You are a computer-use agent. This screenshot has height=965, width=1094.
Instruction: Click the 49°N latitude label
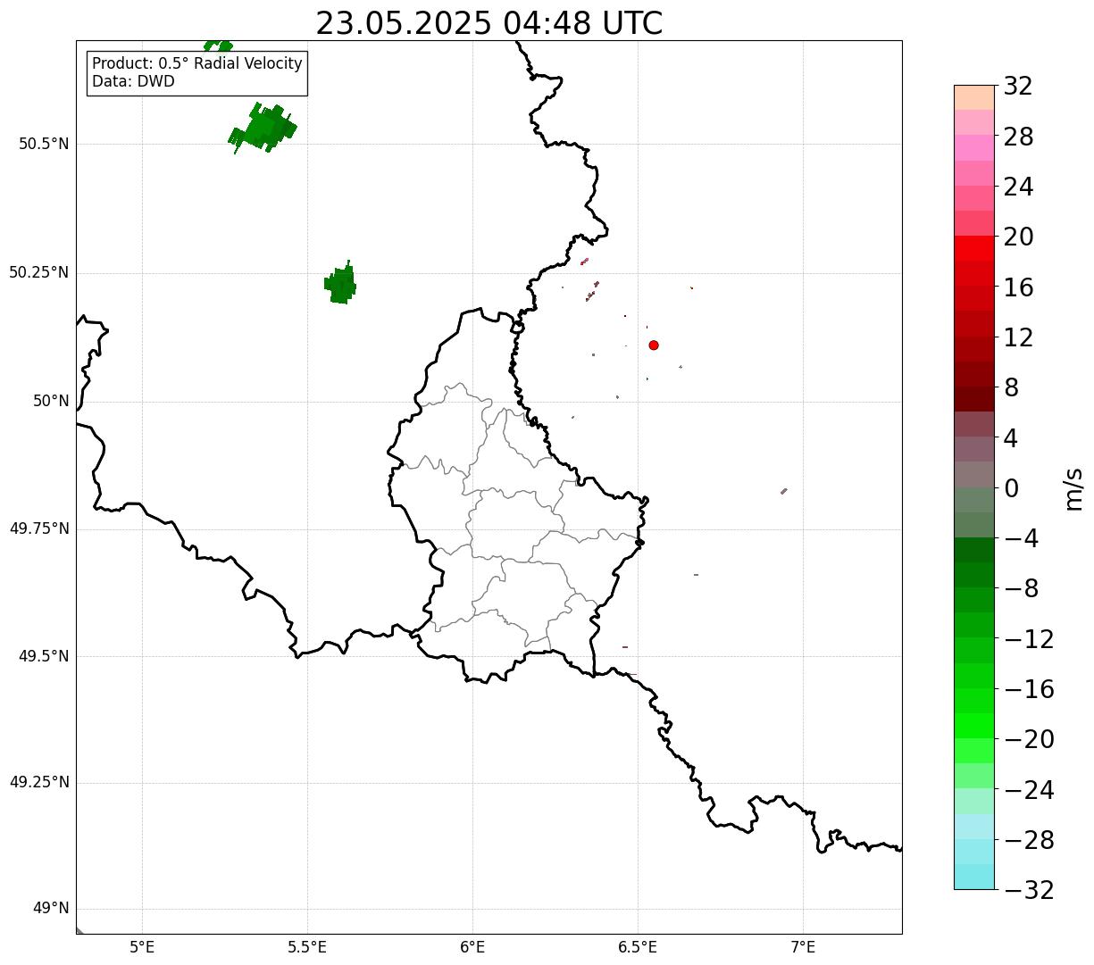click(51, 908)
